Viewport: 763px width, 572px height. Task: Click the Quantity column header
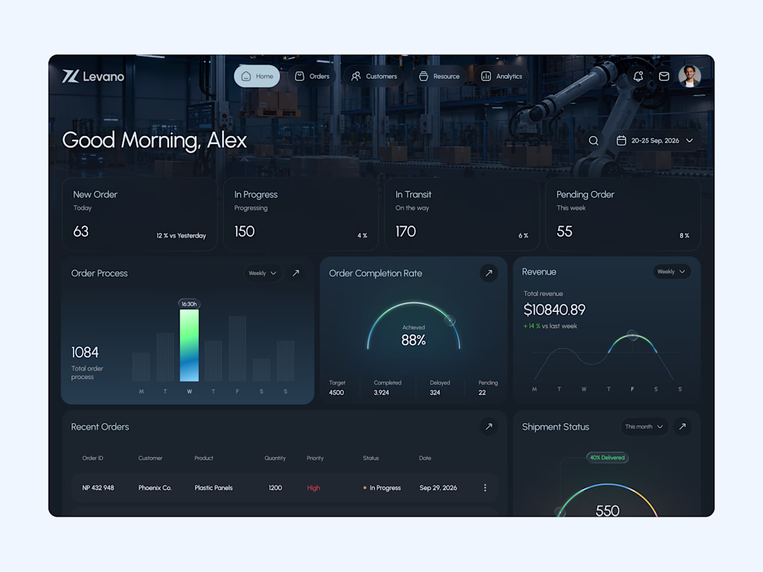click(x=275, y=458)
